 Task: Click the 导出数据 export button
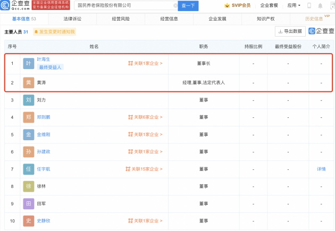(x=290, y=31)
